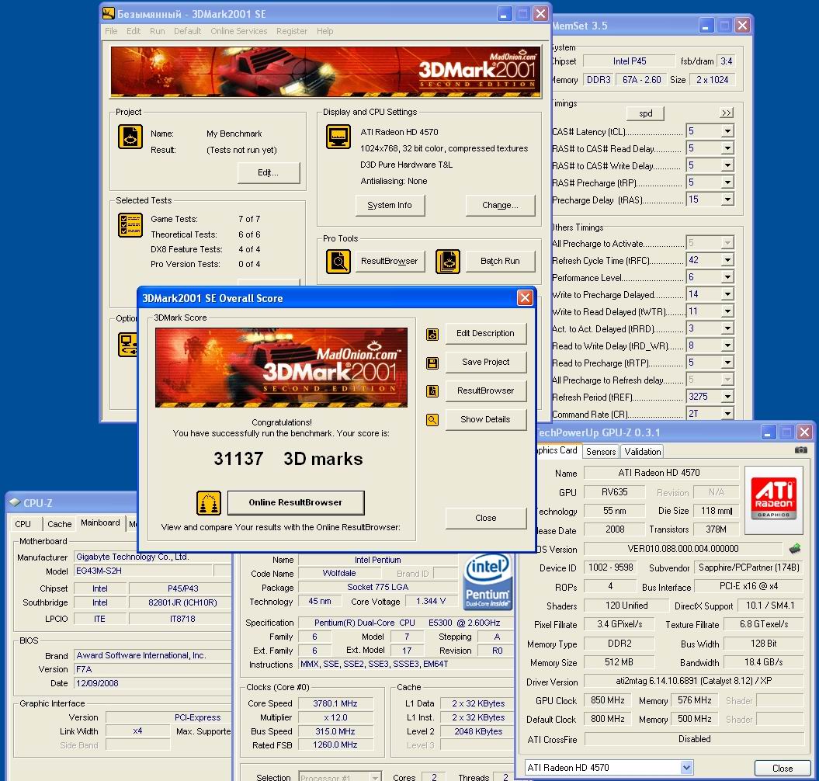
Task: Open the Performance Level dropdown
Action: (x=727, y=277)
